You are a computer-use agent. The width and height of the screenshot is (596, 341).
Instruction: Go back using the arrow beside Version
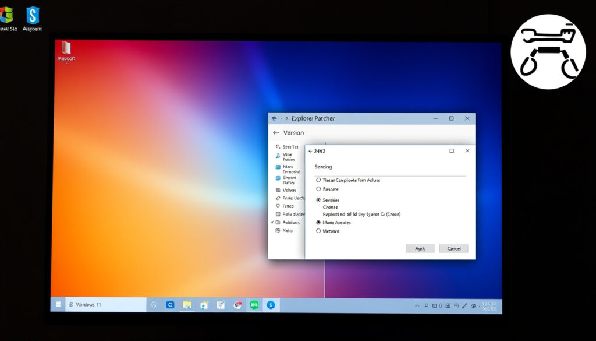point(276,133)
